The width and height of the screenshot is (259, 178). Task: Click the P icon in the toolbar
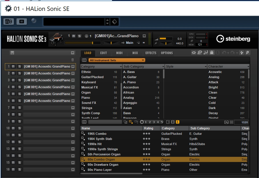(248, 53)
